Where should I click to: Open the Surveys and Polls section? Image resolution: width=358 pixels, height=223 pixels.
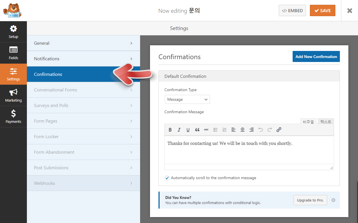(x=83, y=105)
